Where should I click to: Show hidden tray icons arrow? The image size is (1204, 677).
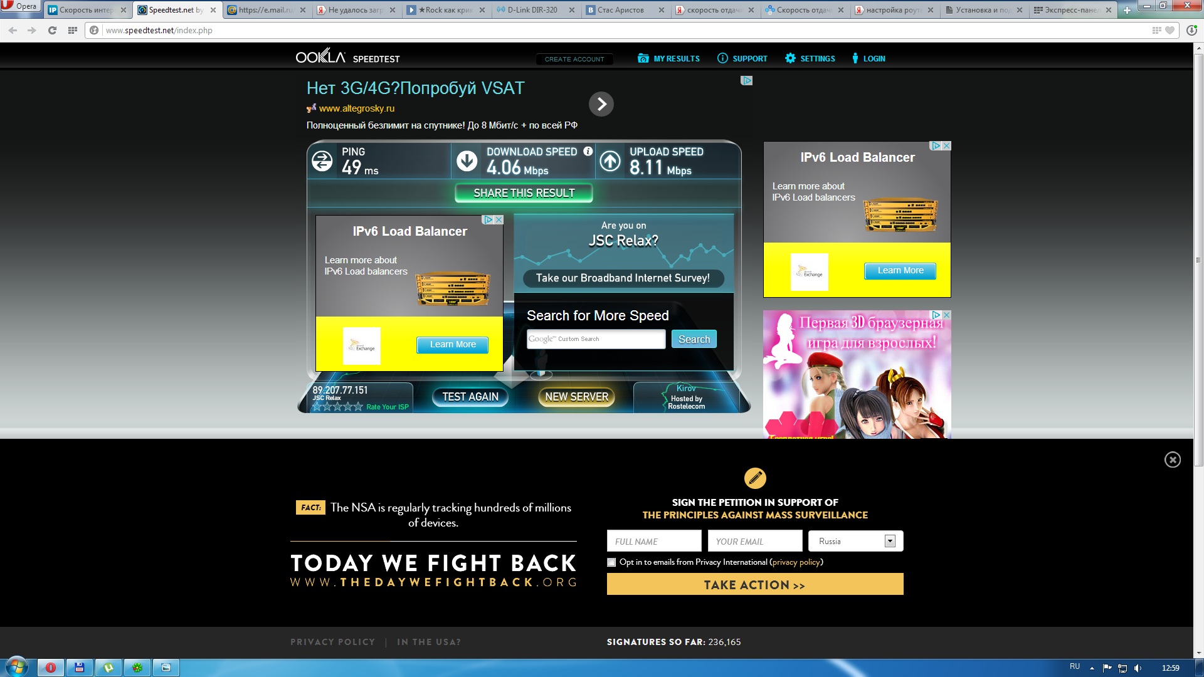(1092, 668)
